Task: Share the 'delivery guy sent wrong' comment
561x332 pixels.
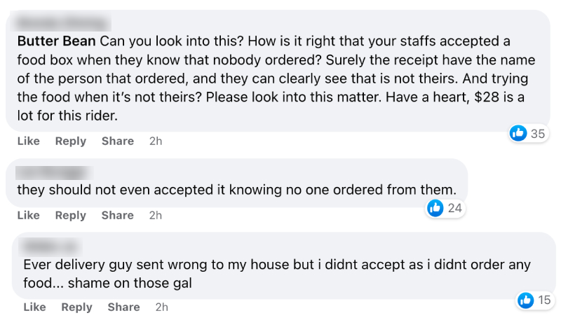Action: click(123, 307)
